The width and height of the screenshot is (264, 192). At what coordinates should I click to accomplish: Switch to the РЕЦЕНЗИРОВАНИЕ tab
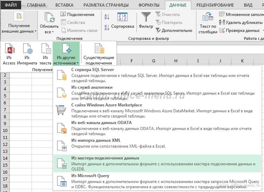[215, 5]
